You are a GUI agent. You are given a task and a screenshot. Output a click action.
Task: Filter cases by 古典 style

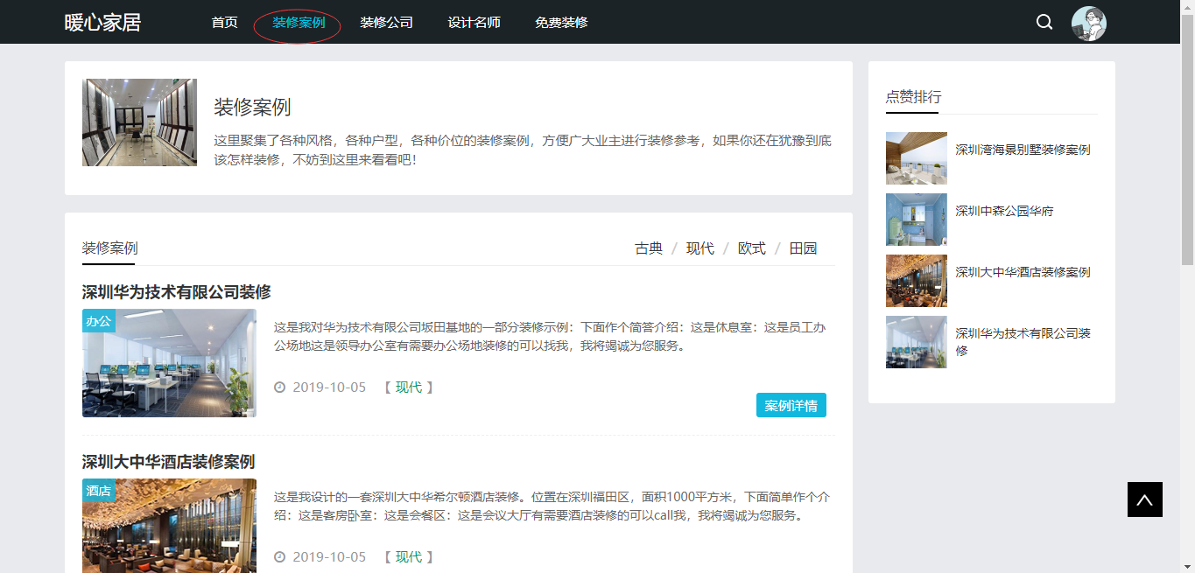(x=649, y=248)
